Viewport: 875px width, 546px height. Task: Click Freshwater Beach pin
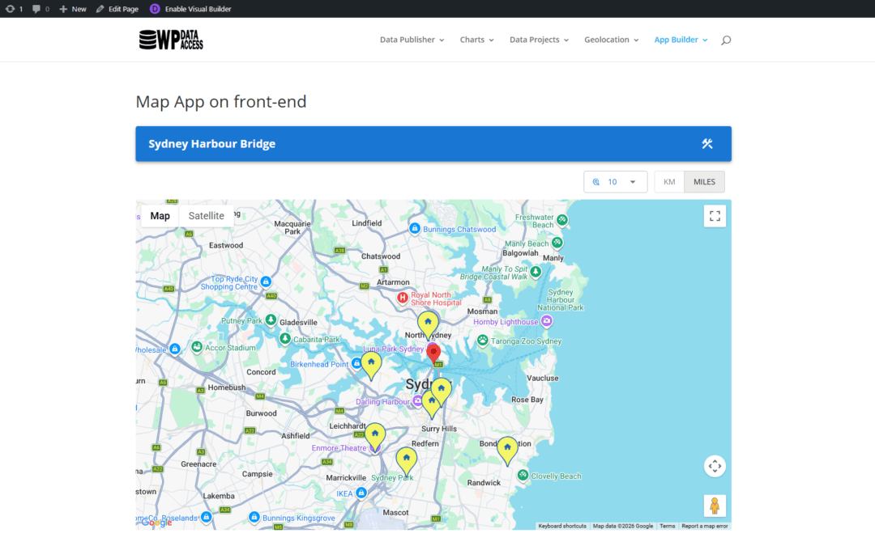point(562,220)
